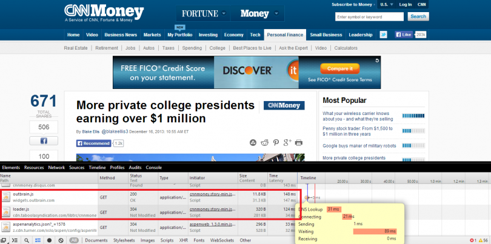Open the Sources DevTools tab
This screenshot has width=491, height=244.
(77, 167)
